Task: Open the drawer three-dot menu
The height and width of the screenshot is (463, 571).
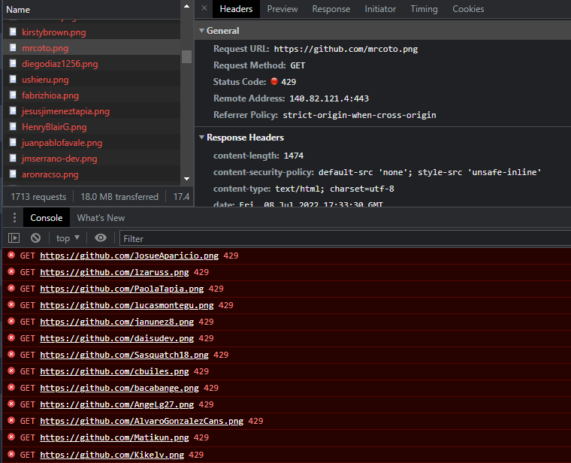Action: tap(14, 217)
